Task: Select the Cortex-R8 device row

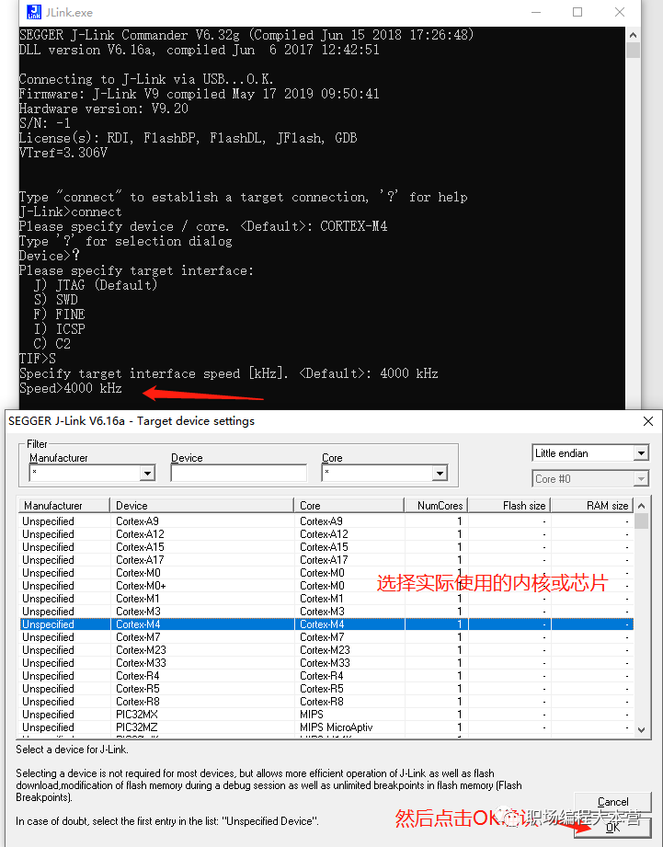Action: [326, 702]
